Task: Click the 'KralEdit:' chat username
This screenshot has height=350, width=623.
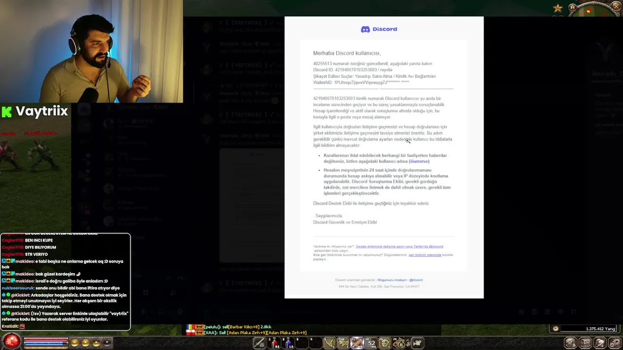Action: click(10, 326)
